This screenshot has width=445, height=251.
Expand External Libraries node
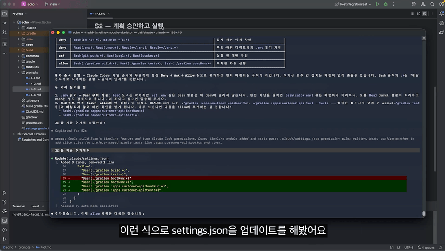tap(14, 134)
